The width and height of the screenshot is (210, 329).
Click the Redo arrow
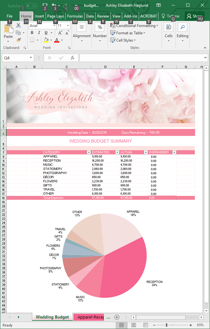65,5
